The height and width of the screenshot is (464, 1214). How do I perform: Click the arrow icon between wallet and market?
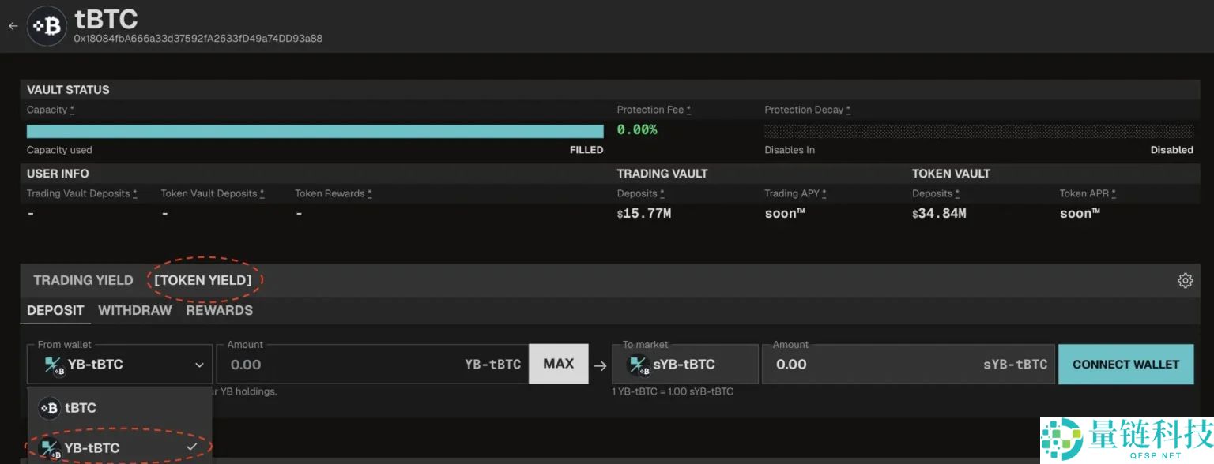click(601, 365)
